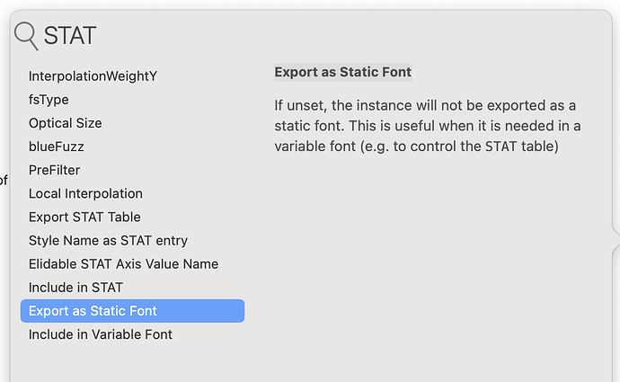Select the Optical Size parameter

coord(65,123)
